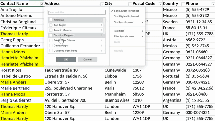Cancel the filter dialog
The width and height of the screenshot is (215, 121).
[88, 60]
